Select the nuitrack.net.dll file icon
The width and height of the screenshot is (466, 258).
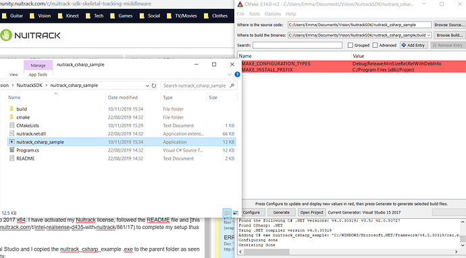[11, 133]
